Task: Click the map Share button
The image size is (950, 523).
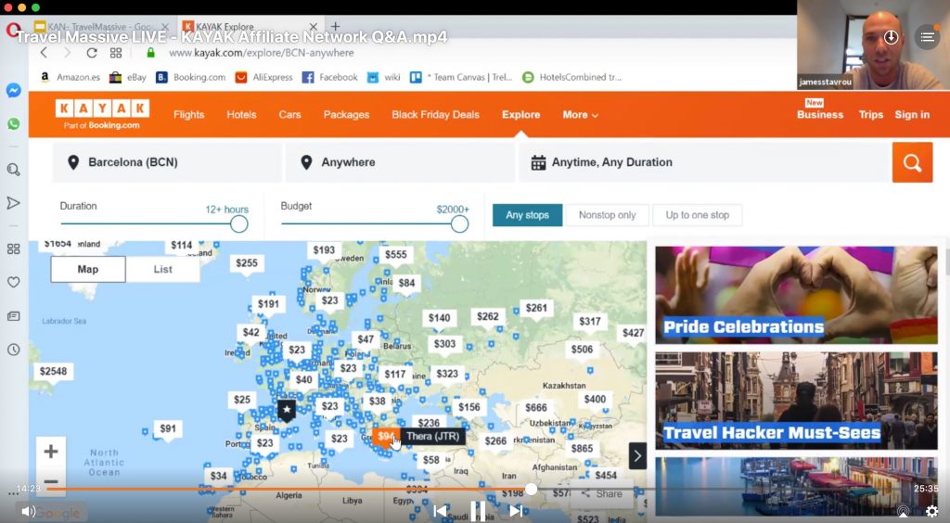Action: (602, 494)
